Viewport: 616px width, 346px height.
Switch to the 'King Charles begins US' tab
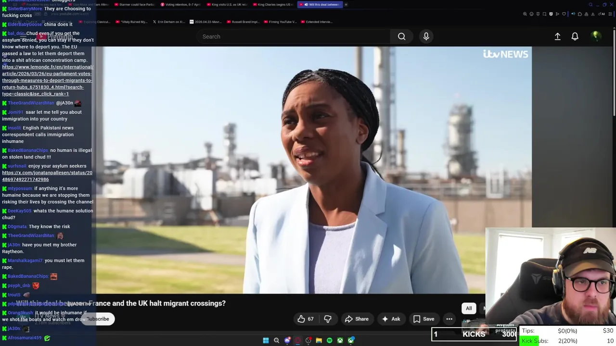(x=273, y=4)
